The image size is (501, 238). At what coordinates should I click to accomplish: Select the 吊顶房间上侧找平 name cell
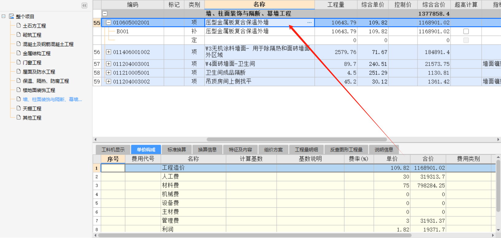(x=259, y=82)
